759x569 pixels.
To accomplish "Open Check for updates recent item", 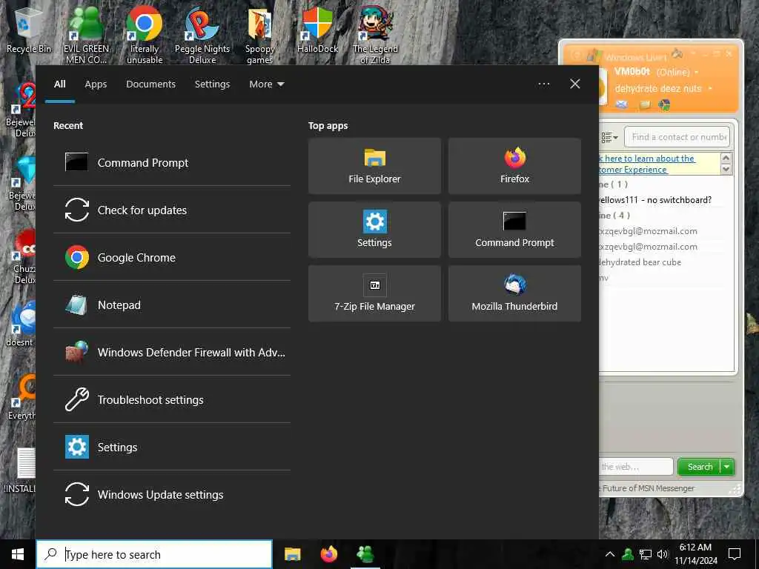I will click(x=171, y=210).
